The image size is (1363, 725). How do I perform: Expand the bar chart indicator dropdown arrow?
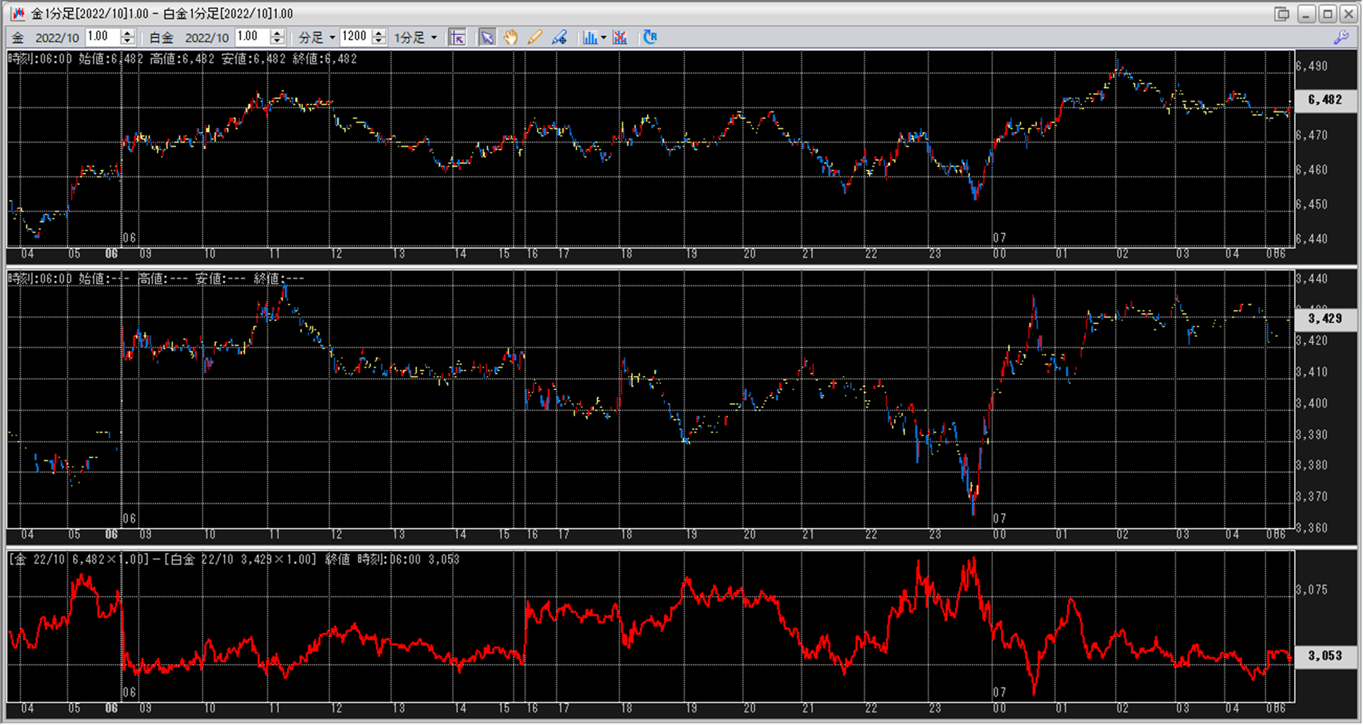click(603, 38)
